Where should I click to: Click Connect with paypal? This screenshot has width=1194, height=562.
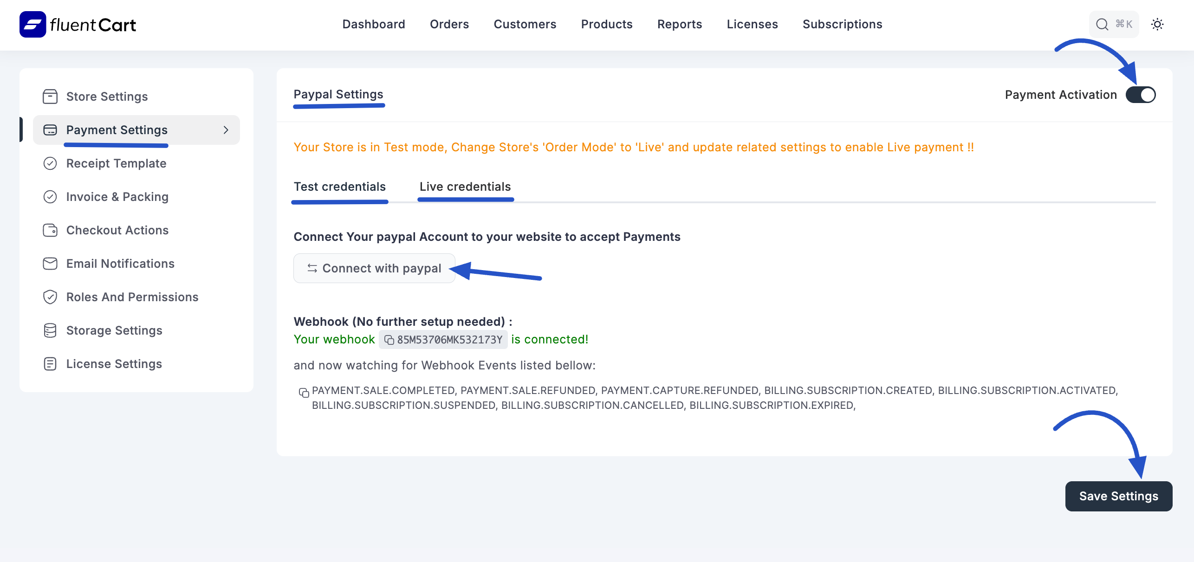(374, 268)
